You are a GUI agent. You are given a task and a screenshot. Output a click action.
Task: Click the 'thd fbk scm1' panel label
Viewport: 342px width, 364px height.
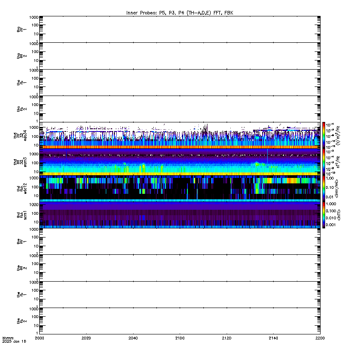(21, 215)
